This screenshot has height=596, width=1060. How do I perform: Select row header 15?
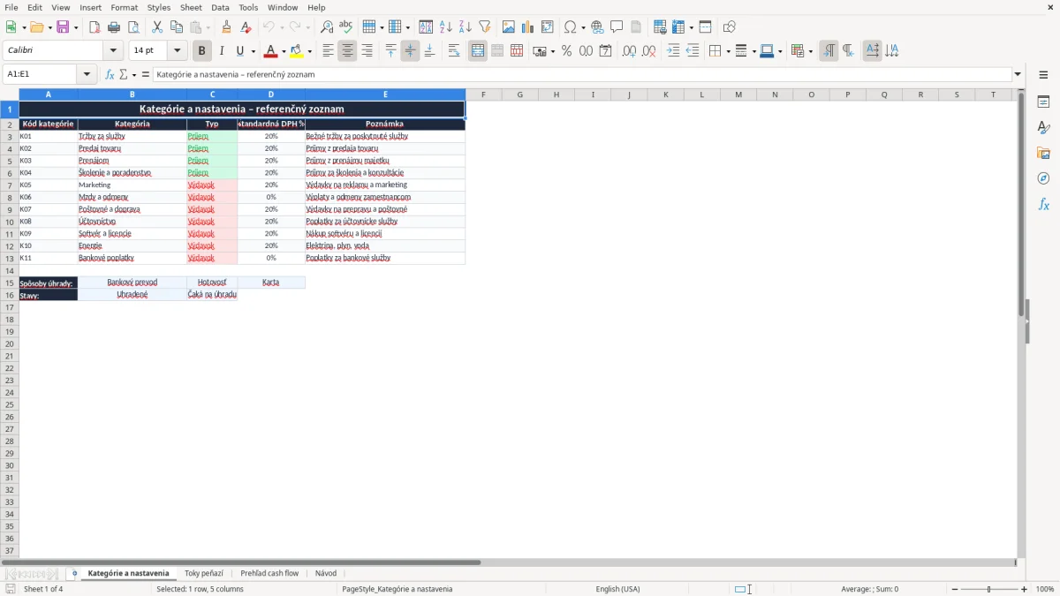point(10,283)
